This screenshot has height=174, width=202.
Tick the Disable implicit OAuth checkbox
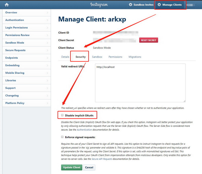[x=62, y=115]
